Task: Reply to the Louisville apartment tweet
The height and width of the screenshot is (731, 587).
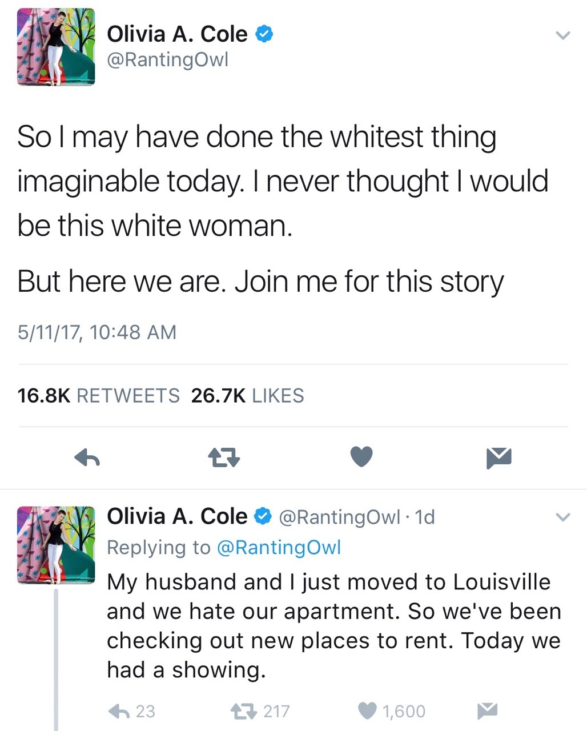Action: tap(118, 710)
